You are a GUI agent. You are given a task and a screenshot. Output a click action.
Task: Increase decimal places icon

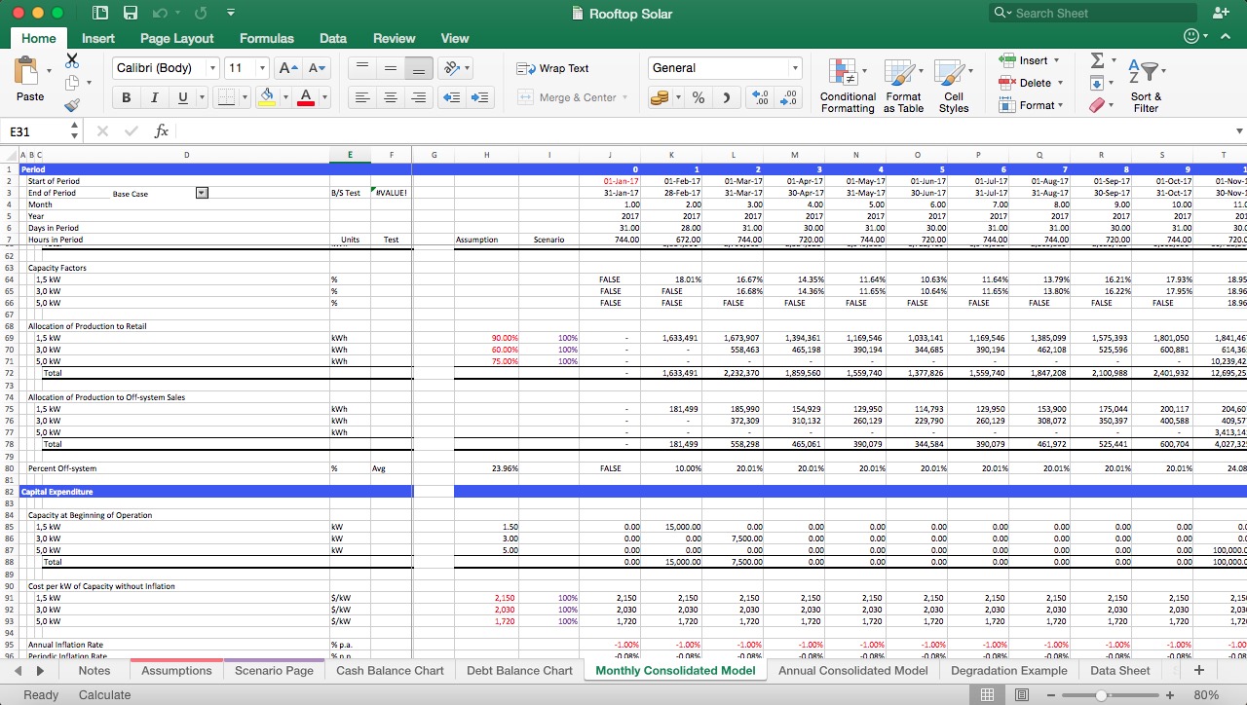point(761,97)
